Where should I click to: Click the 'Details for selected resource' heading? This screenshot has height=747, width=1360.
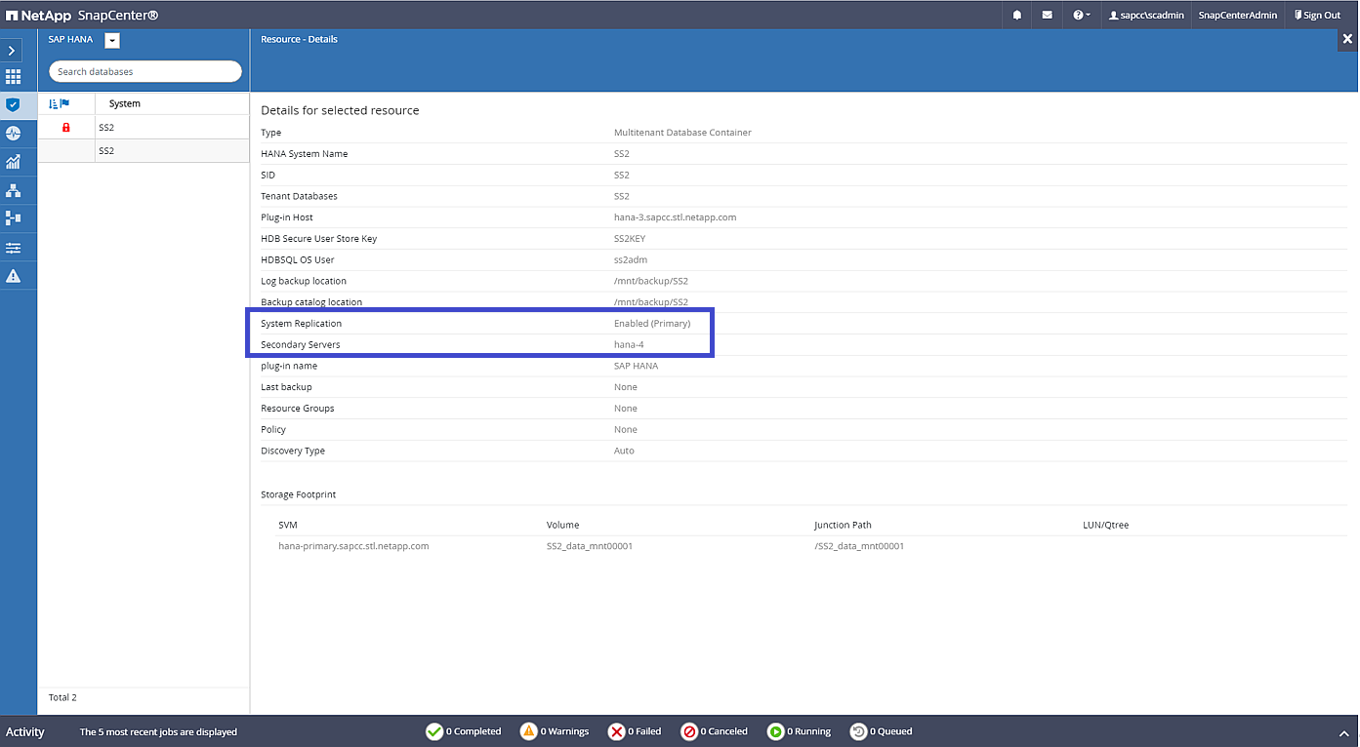point(340,110)
